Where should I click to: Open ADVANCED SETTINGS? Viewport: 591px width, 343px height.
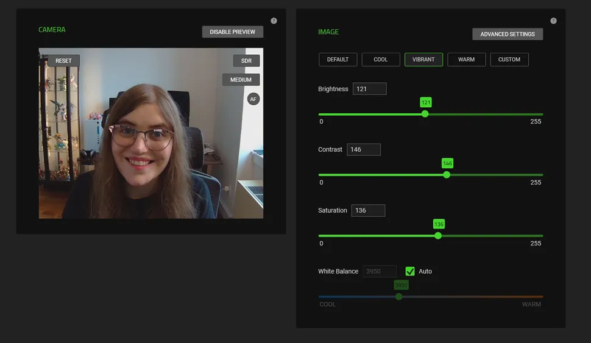[x=507, y=34]
